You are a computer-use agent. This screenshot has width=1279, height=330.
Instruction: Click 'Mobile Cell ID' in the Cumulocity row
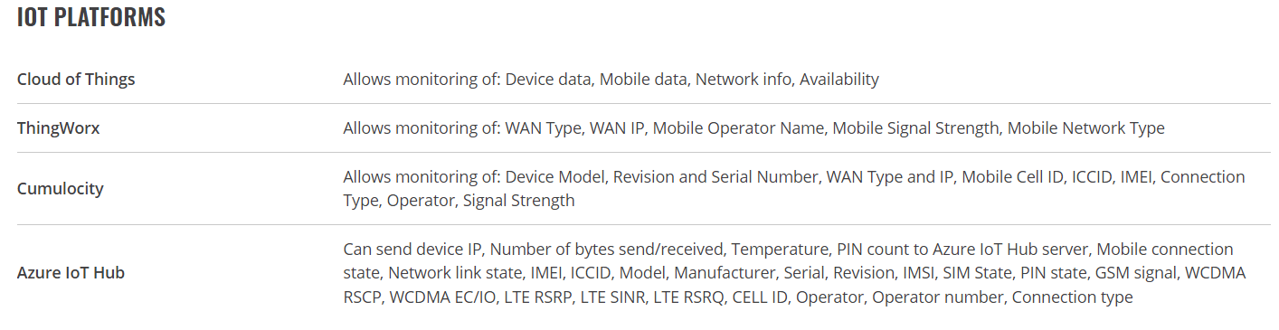(1013, 176)
